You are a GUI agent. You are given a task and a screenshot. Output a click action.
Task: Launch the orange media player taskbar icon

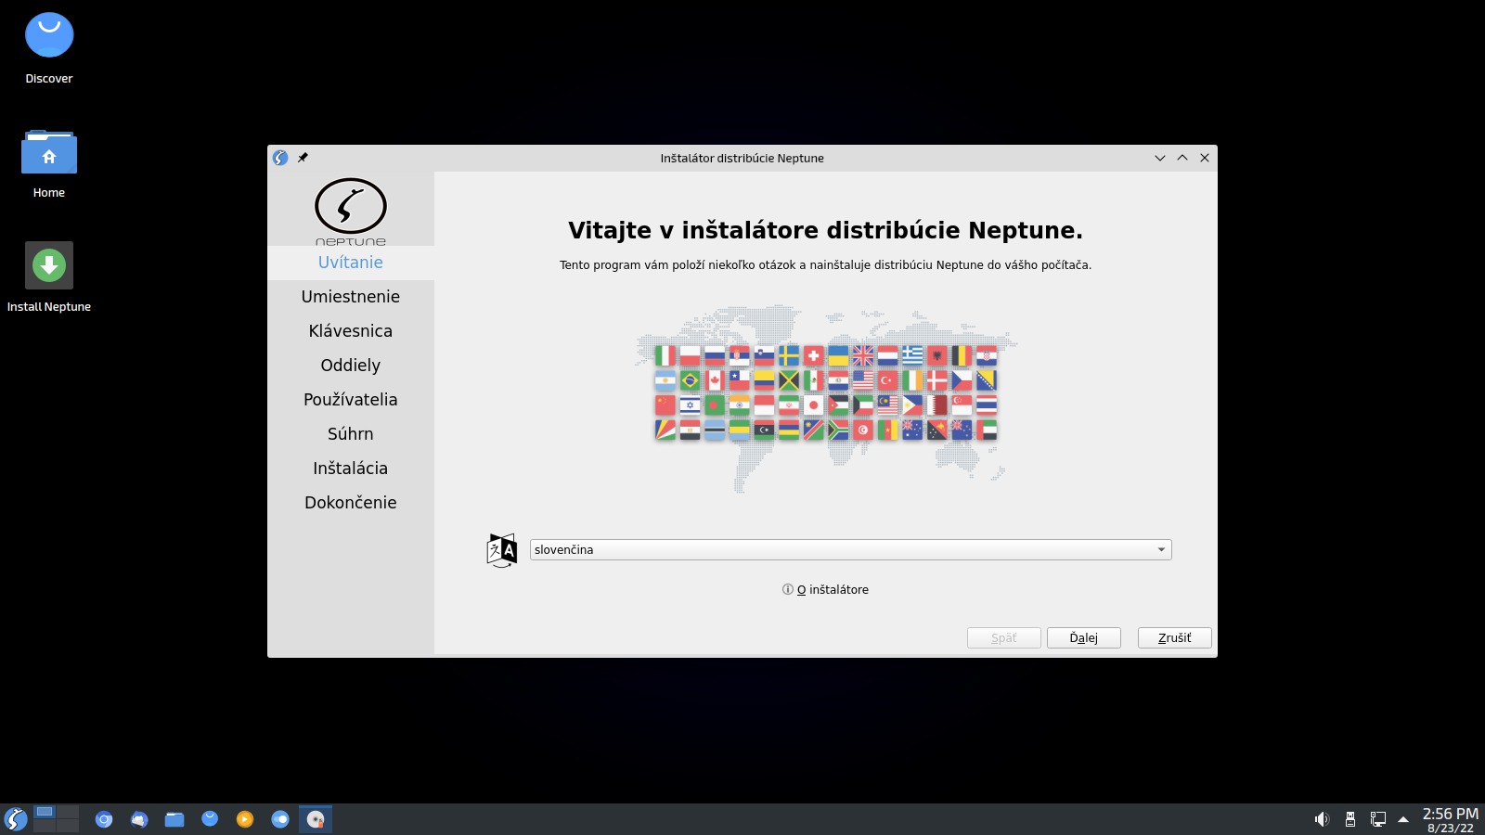pos(245,819)
